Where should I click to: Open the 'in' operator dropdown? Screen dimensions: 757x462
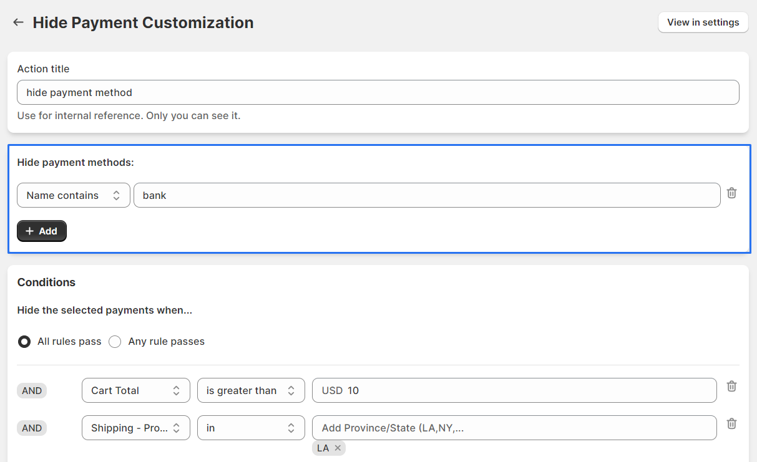pyautogui.click(x=251, y=428)
